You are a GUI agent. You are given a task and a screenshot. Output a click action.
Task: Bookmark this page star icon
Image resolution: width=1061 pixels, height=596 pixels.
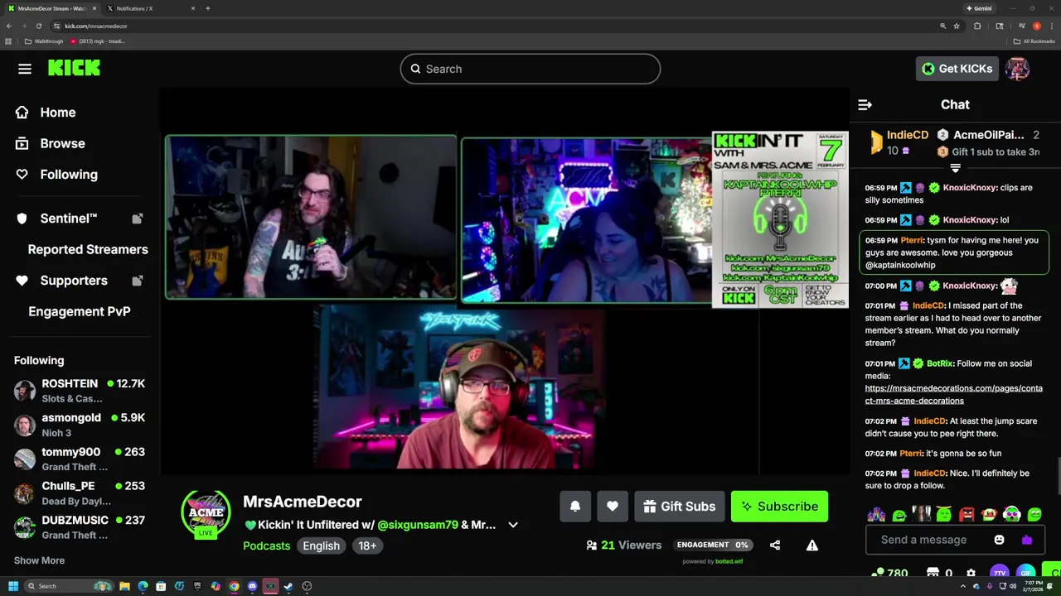click(x=957, y=26)
